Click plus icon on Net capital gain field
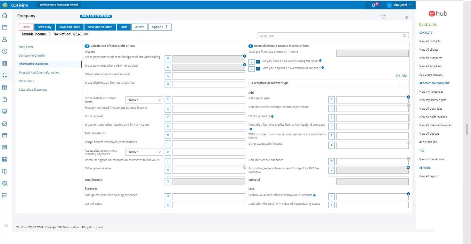Image resolution: width=471 pixels, height=244 pixels. (408, 97)
